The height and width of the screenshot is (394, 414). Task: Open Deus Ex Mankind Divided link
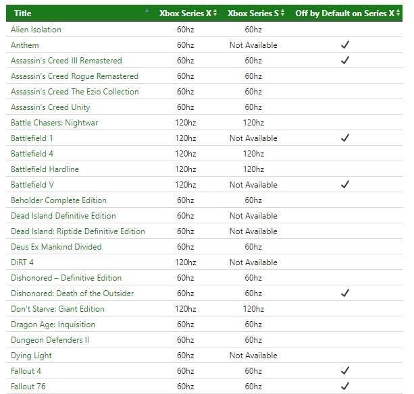(56, 247)
